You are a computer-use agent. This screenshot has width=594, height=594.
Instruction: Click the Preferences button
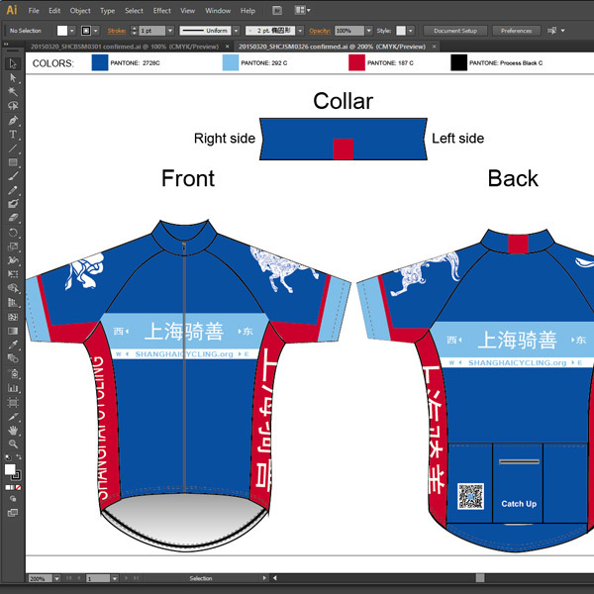coord(517,31)
